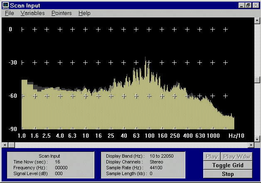
Task: Click the horizontal scrollbar thumb
Action: pos(12,145)
